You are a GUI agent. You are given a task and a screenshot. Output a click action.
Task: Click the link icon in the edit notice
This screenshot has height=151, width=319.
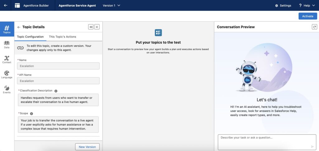[20, 48]
